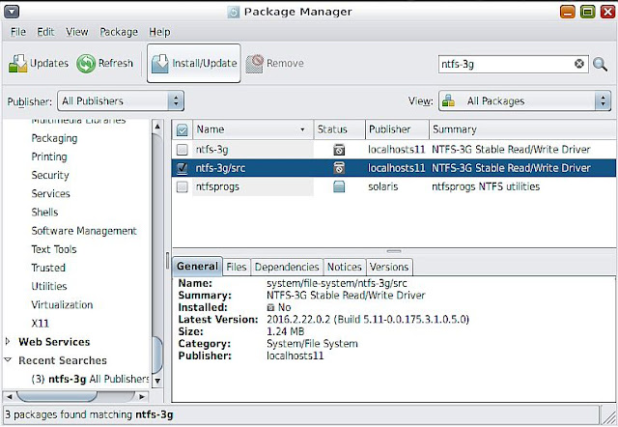Click the window resize grip corner
The height and width of the screenshot is (427, 618).
pyautogui.click(x=609, y=416)
